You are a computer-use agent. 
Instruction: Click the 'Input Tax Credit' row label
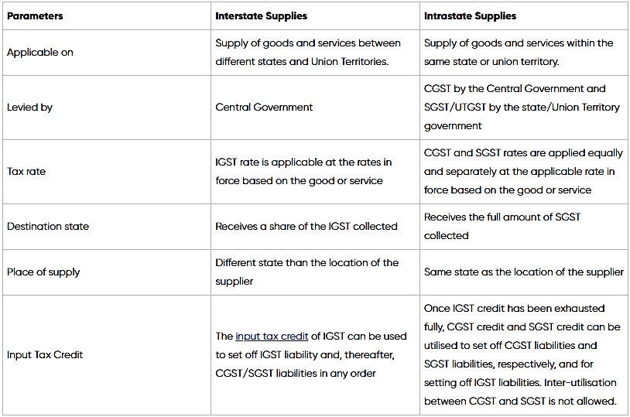(x=45, y=354)
